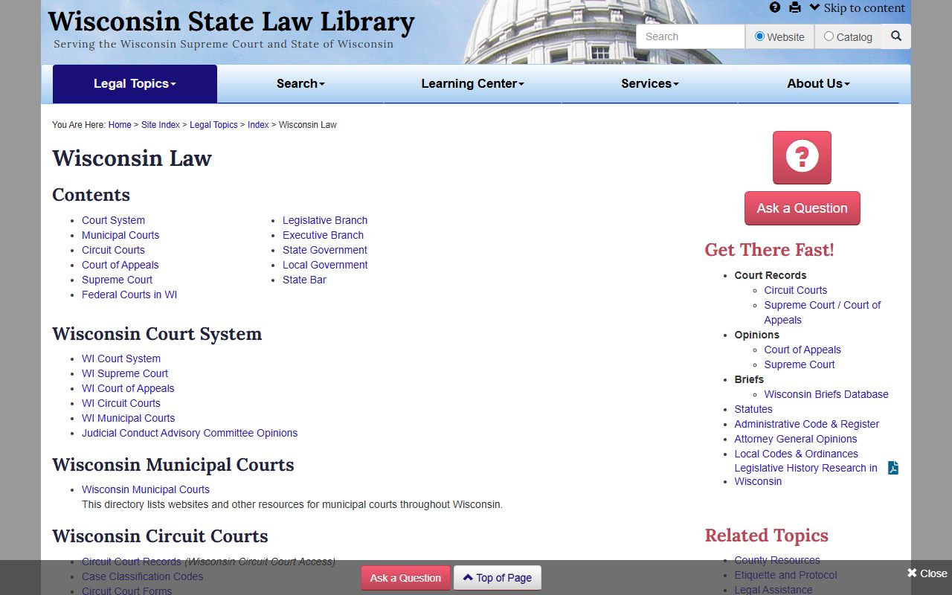Open Supreme Court / Court of Appeals records
Image resolution: width=952 pixels, height=595 pixels.
tap(822, 312)
